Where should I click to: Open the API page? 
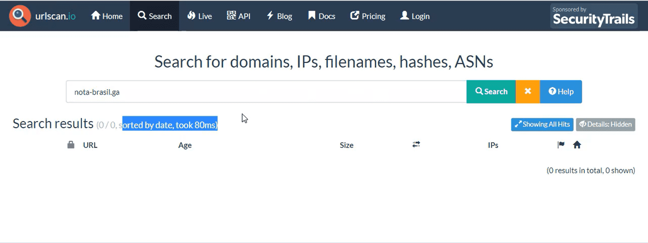click(x=239, y=16)
